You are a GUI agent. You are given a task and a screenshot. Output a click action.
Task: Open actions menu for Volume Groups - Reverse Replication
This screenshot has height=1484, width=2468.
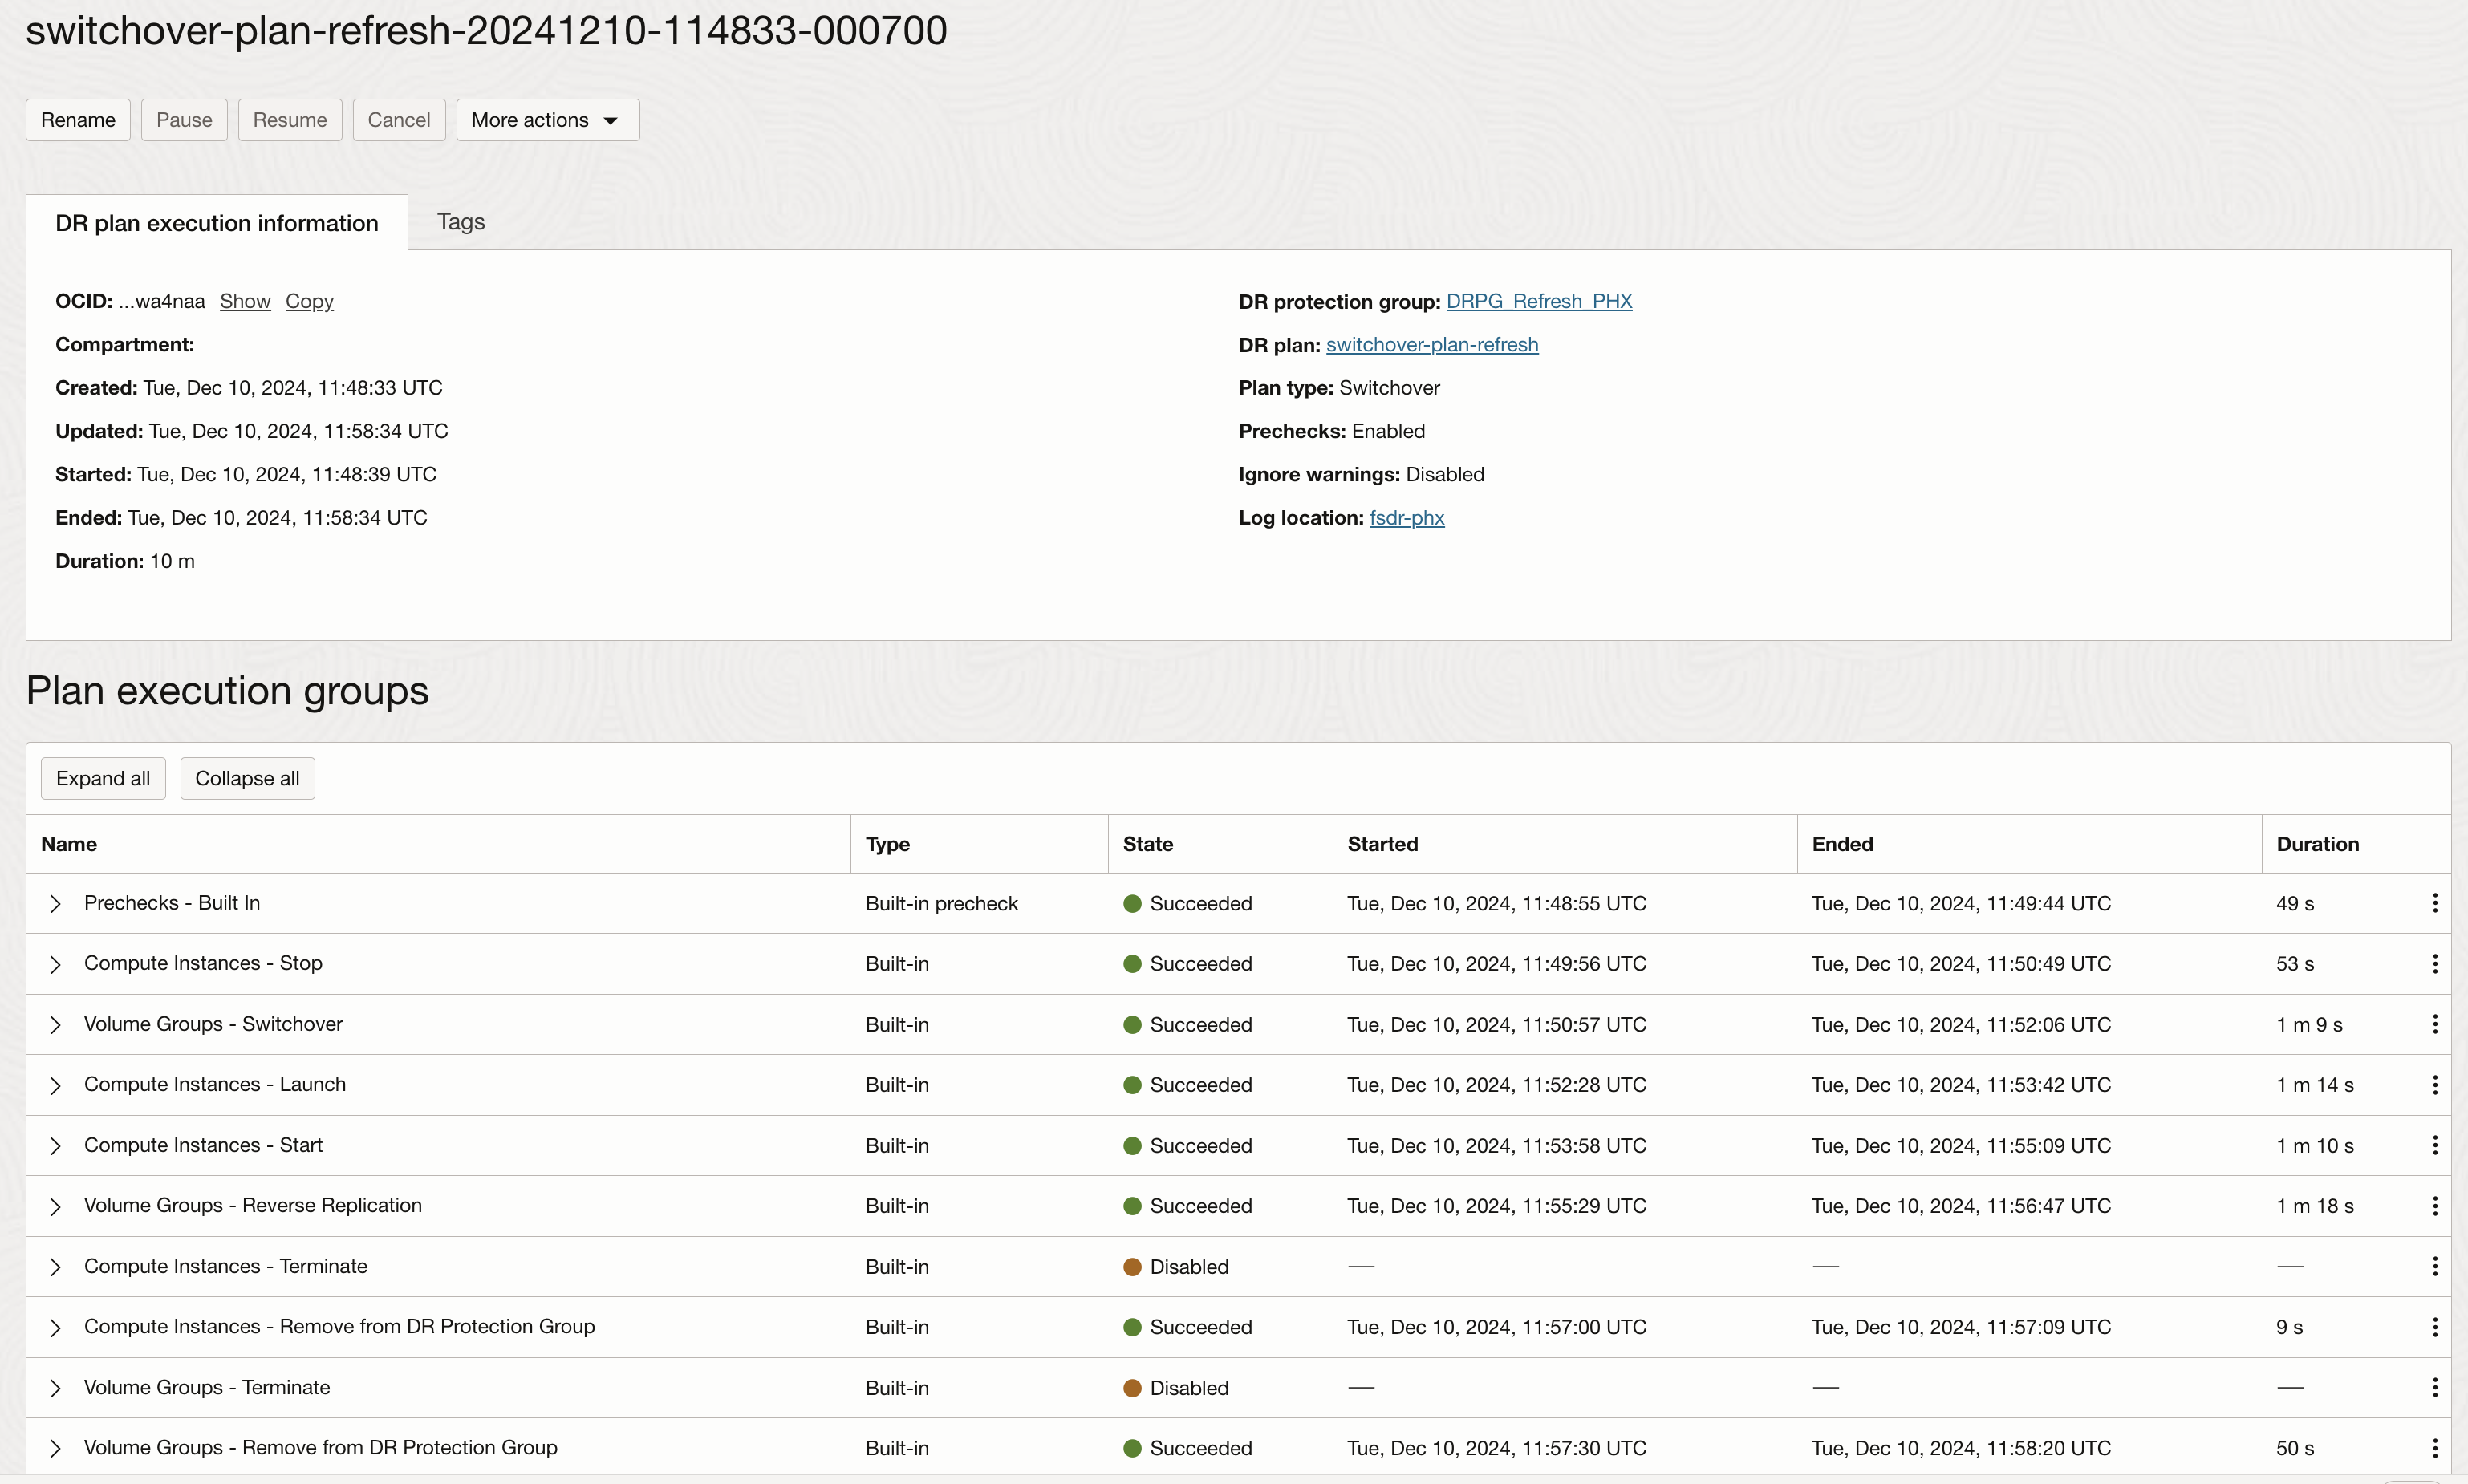[x=2434, y=1206]
